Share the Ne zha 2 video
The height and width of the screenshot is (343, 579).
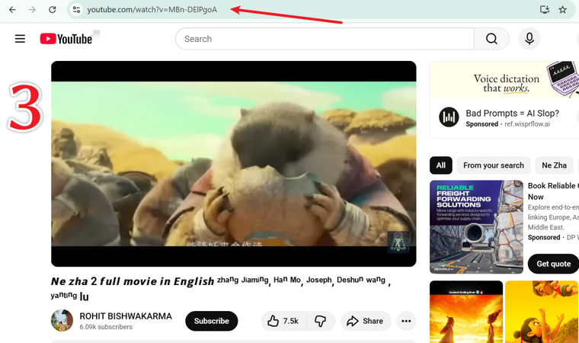366,321
